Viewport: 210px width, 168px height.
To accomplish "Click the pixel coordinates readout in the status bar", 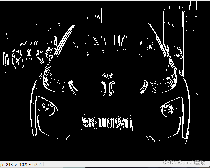I will point(14,164).
